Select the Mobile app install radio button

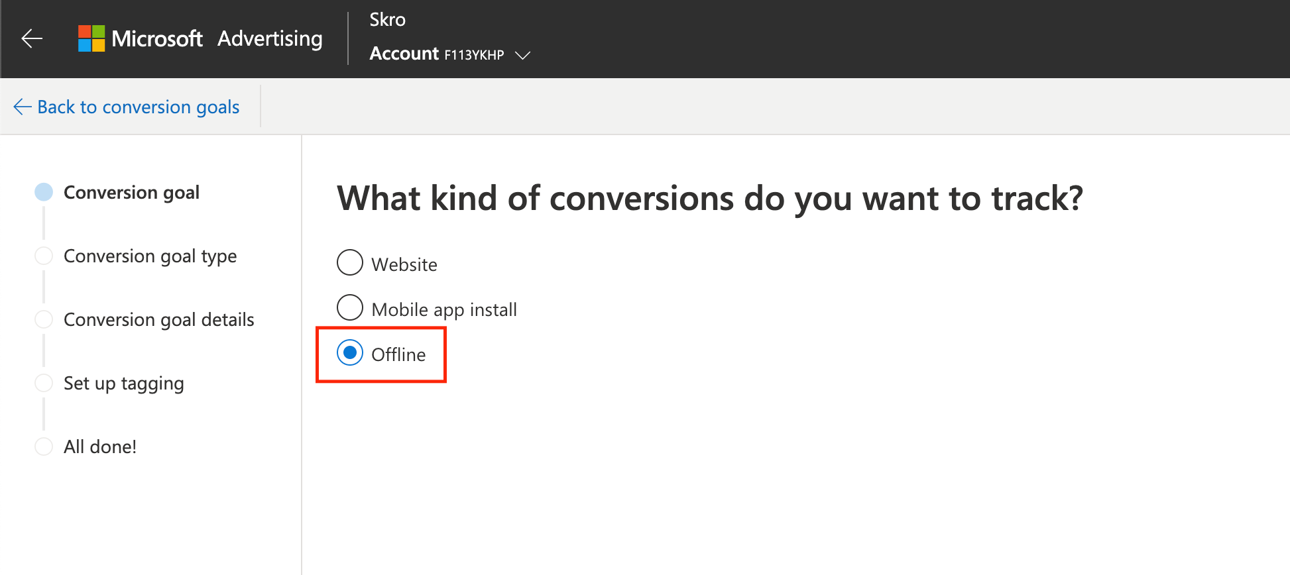(x=350, y=307)
